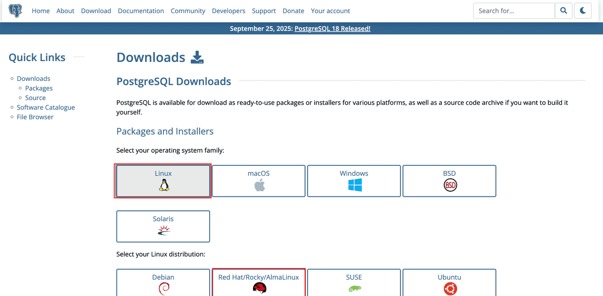Click the PostgreSQL elephant logo
The height and width of the screenshot is (296, 603).
pos(16,10)
